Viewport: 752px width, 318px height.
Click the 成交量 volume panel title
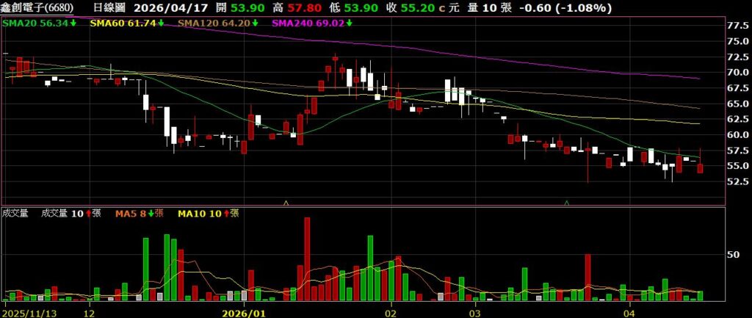[x=15, y=214]
